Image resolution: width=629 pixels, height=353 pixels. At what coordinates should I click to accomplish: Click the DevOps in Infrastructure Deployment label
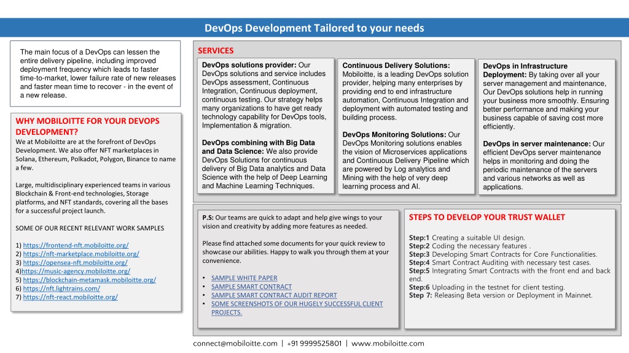point(525,70)
